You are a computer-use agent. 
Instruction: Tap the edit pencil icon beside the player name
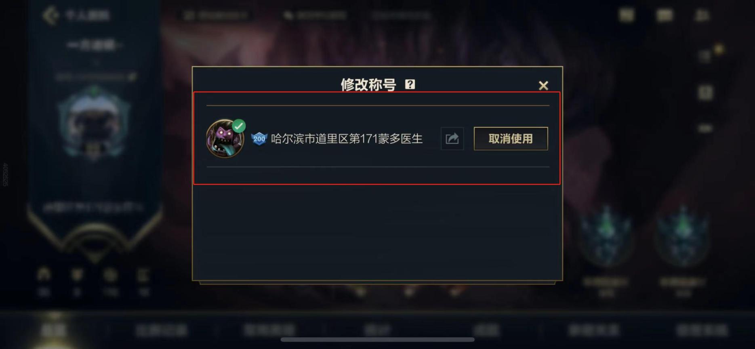click(x=132, y=76)
